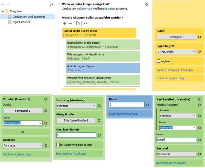Open the Zustand Deaktiviert dropdown
205x168 pixels.
pos(176,154)
